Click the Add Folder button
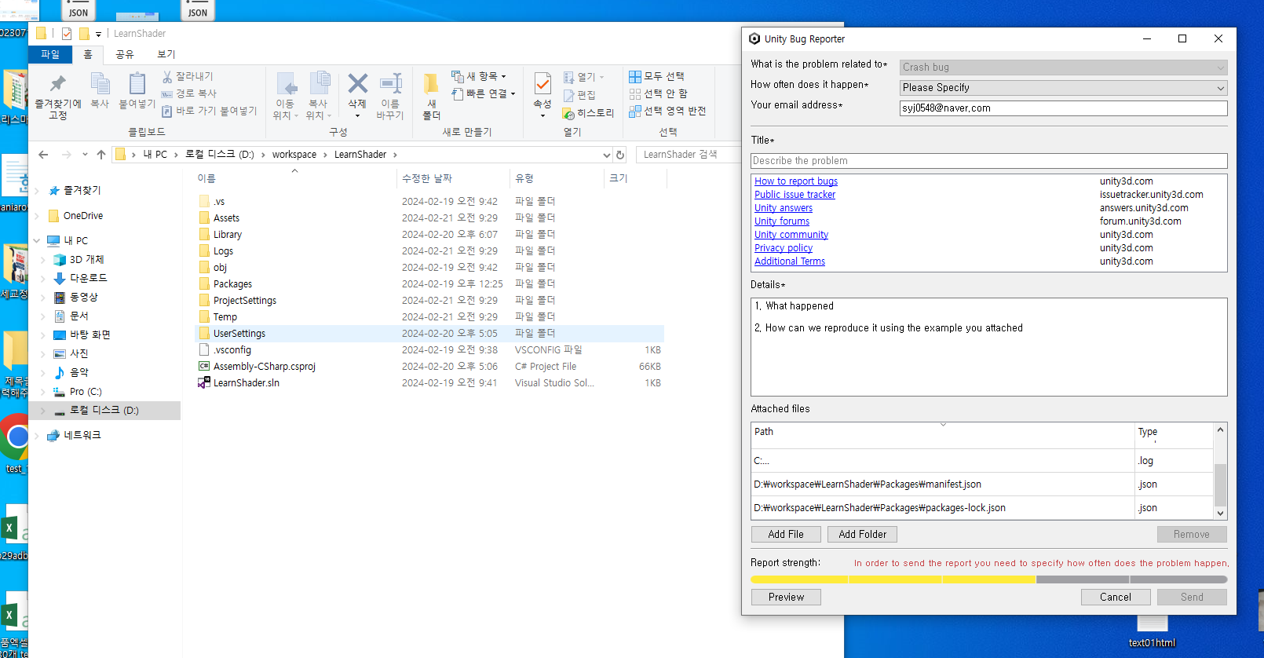The image size is (1264, 658). tap(862, 535)
